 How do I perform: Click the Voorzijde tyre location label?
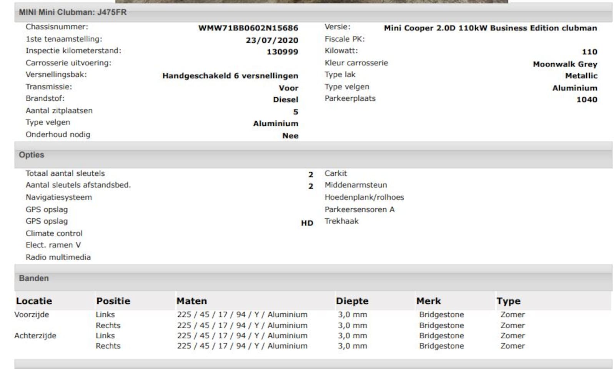coord(32,314)
